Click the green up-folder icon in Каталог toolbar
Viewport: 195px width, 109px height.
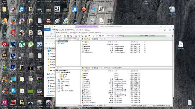82,68
